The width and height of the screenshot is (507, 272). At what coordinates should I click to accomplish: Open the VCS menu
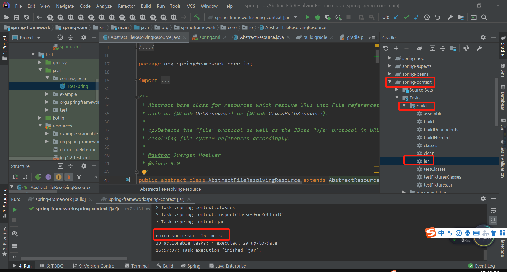[x=191, y=6]
